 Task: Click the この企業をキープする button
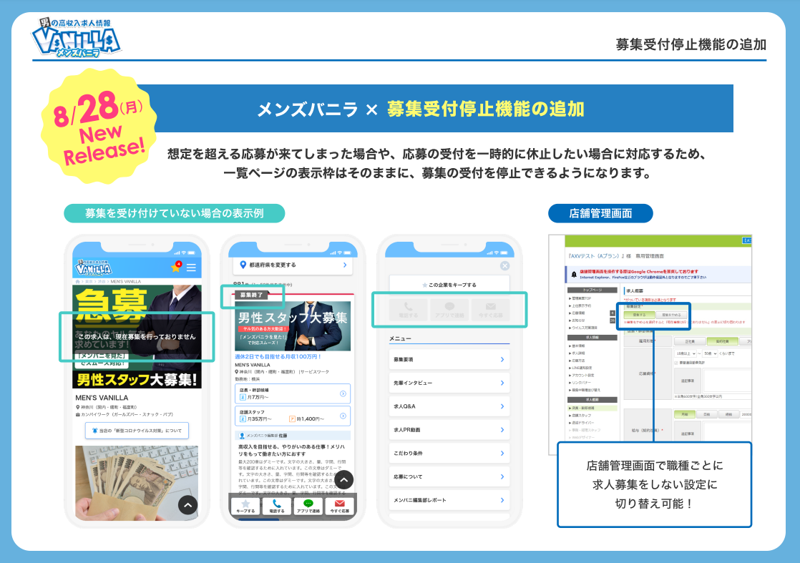point(449,284)
